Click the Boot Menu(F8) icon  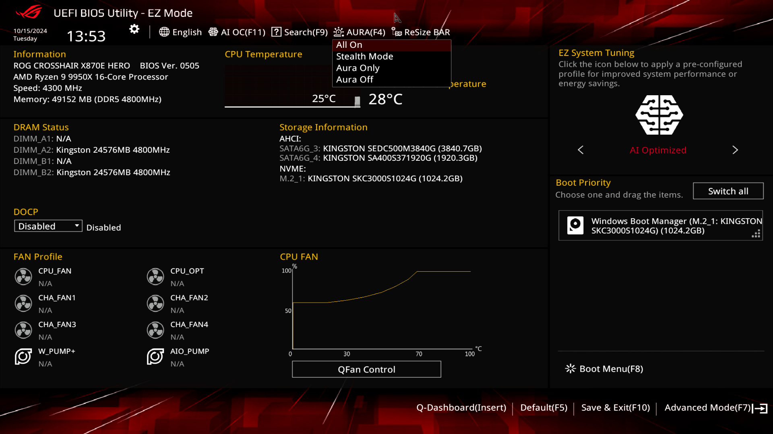(570, 368)
